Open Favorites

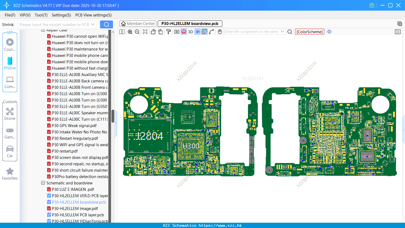(x=10, y=174)
